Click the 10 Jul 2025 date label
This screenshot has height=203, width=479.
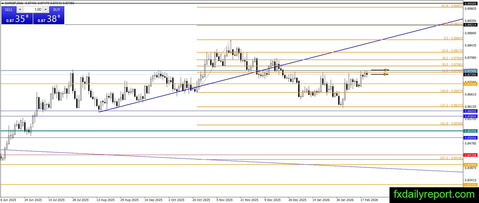[56, 200]
